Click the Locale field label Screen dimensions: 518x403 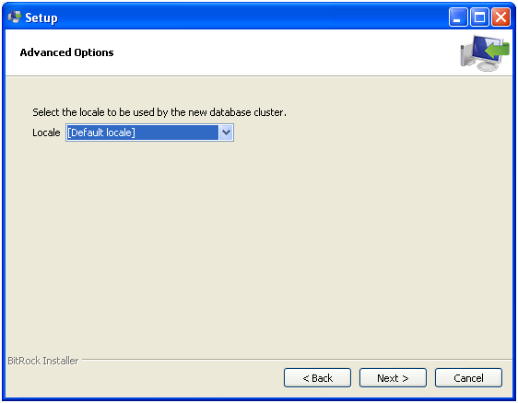[46, 132]
